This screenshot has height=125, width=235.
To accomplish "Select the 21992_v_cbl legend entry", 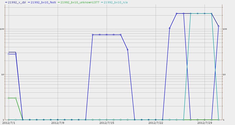I will pyautogui.click(x=15, y=2).
